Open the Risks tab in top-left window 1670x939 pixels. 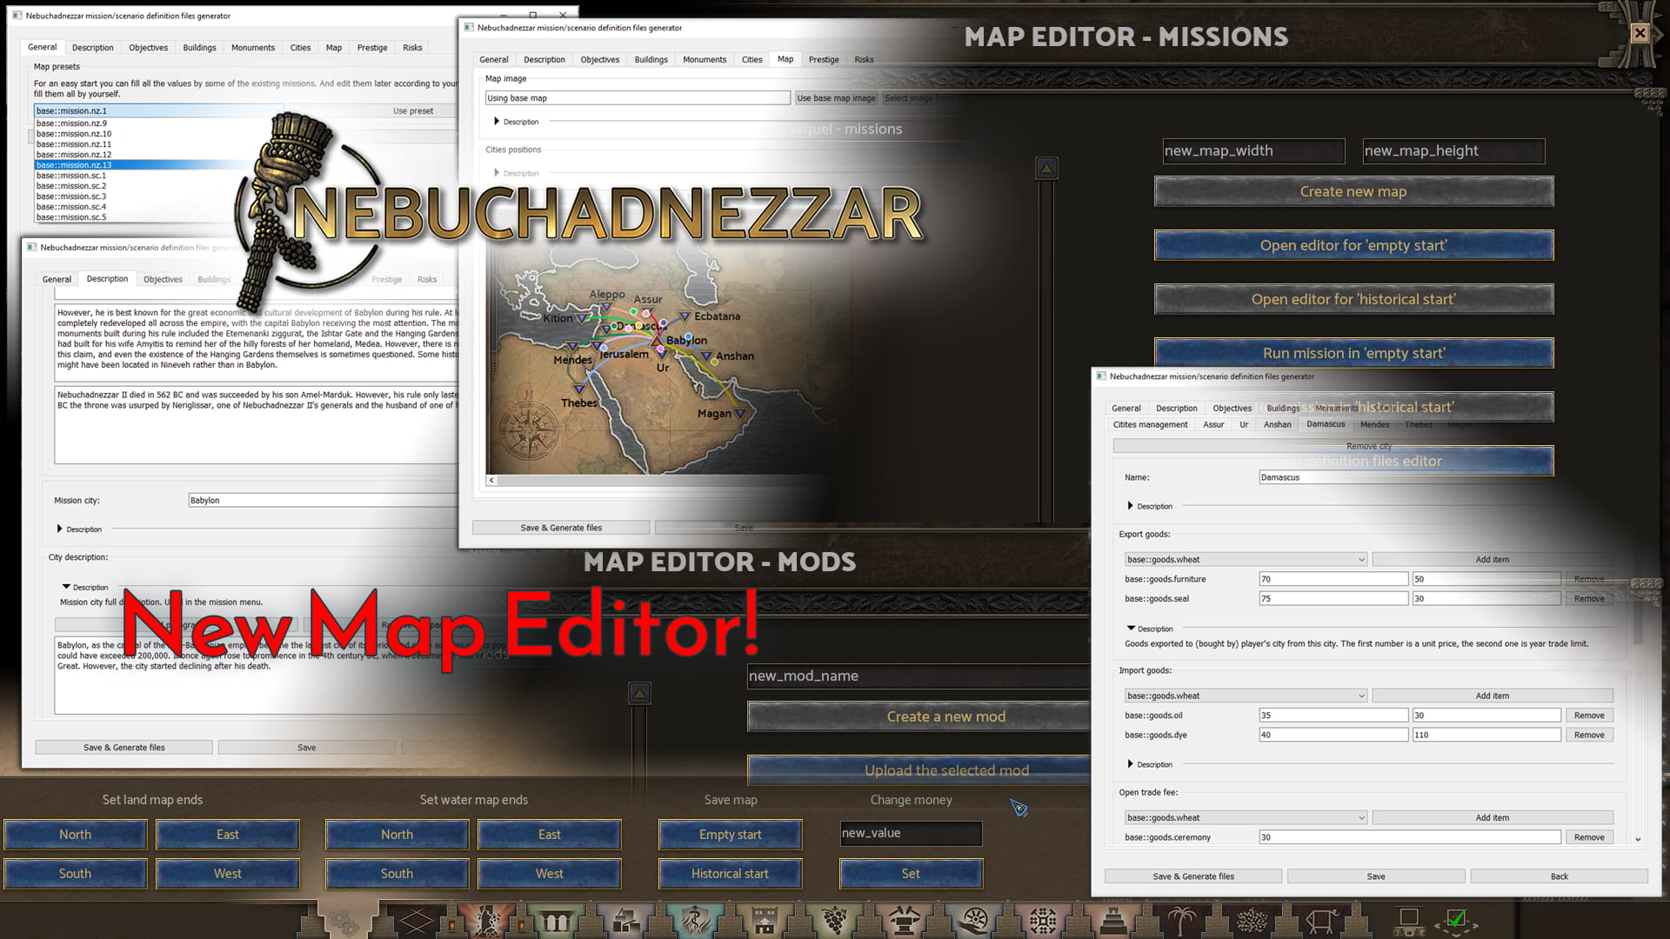coord(412,48)
